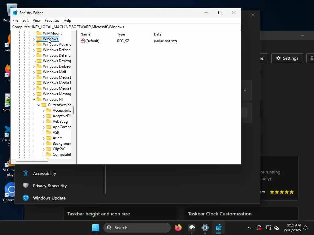Open Accessibility in Settings window
Image resolution: width=314 pixels, height=235 pixels.
44,173
